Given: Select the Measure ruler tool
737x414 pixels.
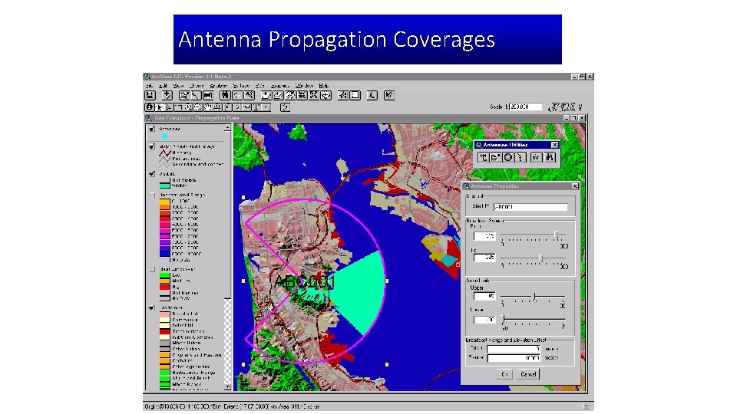Looking at the screenshot, I should coord(216,107).
